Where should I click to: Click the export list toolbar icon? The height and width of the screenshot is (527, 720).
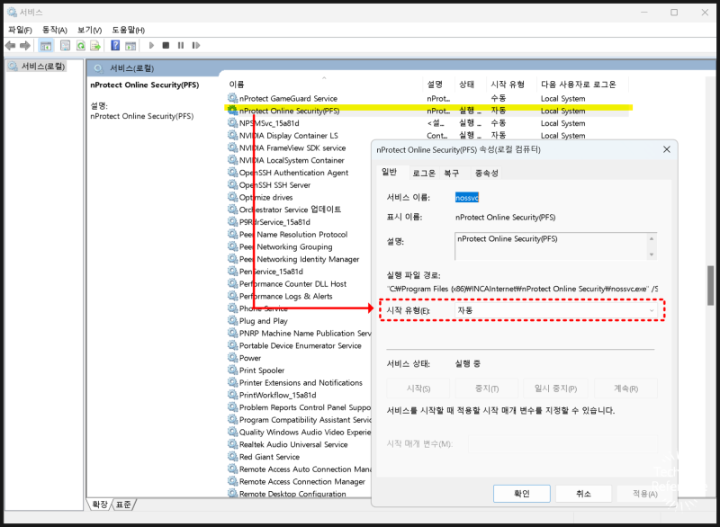[x=95, y=45]
